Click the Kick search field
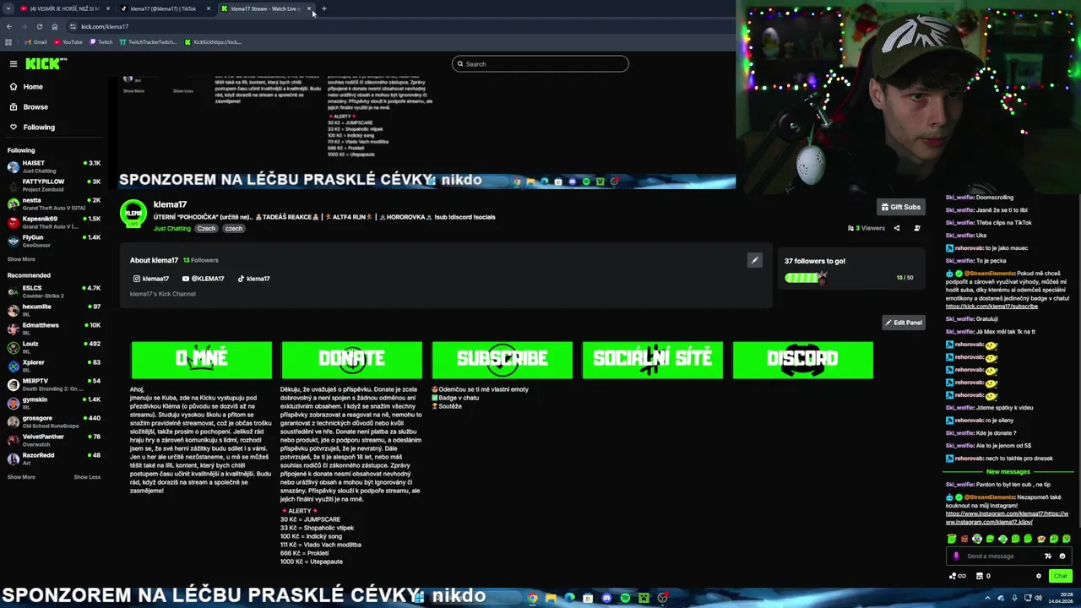The image size is (1081, 608). tap(540, 64)
